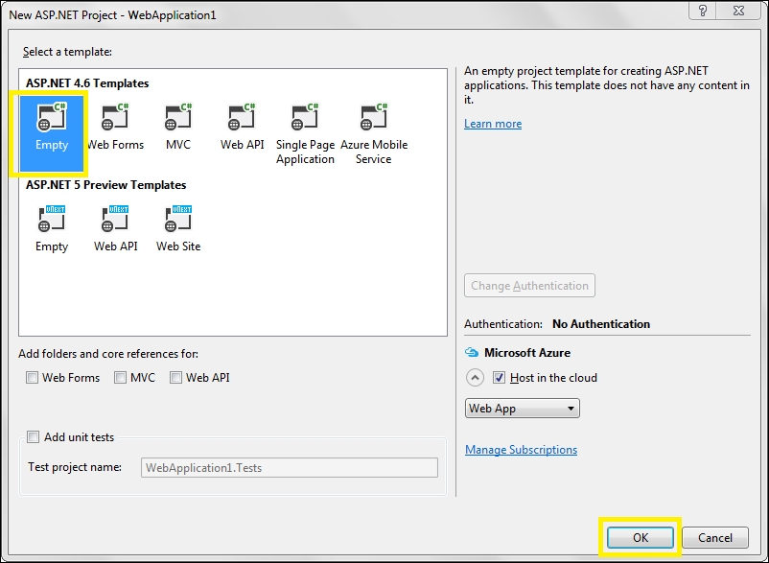Screen dimensions: 769x563
Task: Click the OK button
Action: 640,538
